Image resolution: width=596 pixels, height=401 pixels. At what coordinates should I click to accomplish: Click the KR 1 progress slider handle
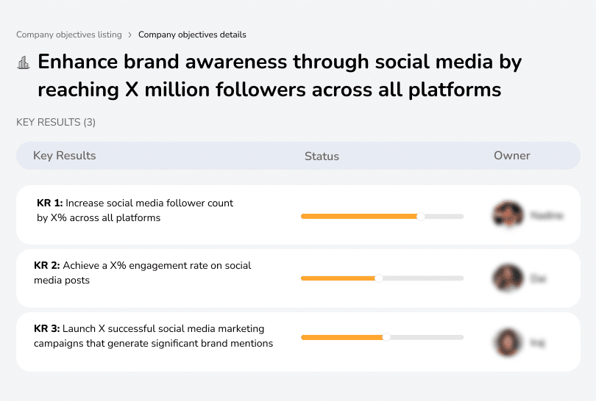pyautogui.click(x=421, y=217)
